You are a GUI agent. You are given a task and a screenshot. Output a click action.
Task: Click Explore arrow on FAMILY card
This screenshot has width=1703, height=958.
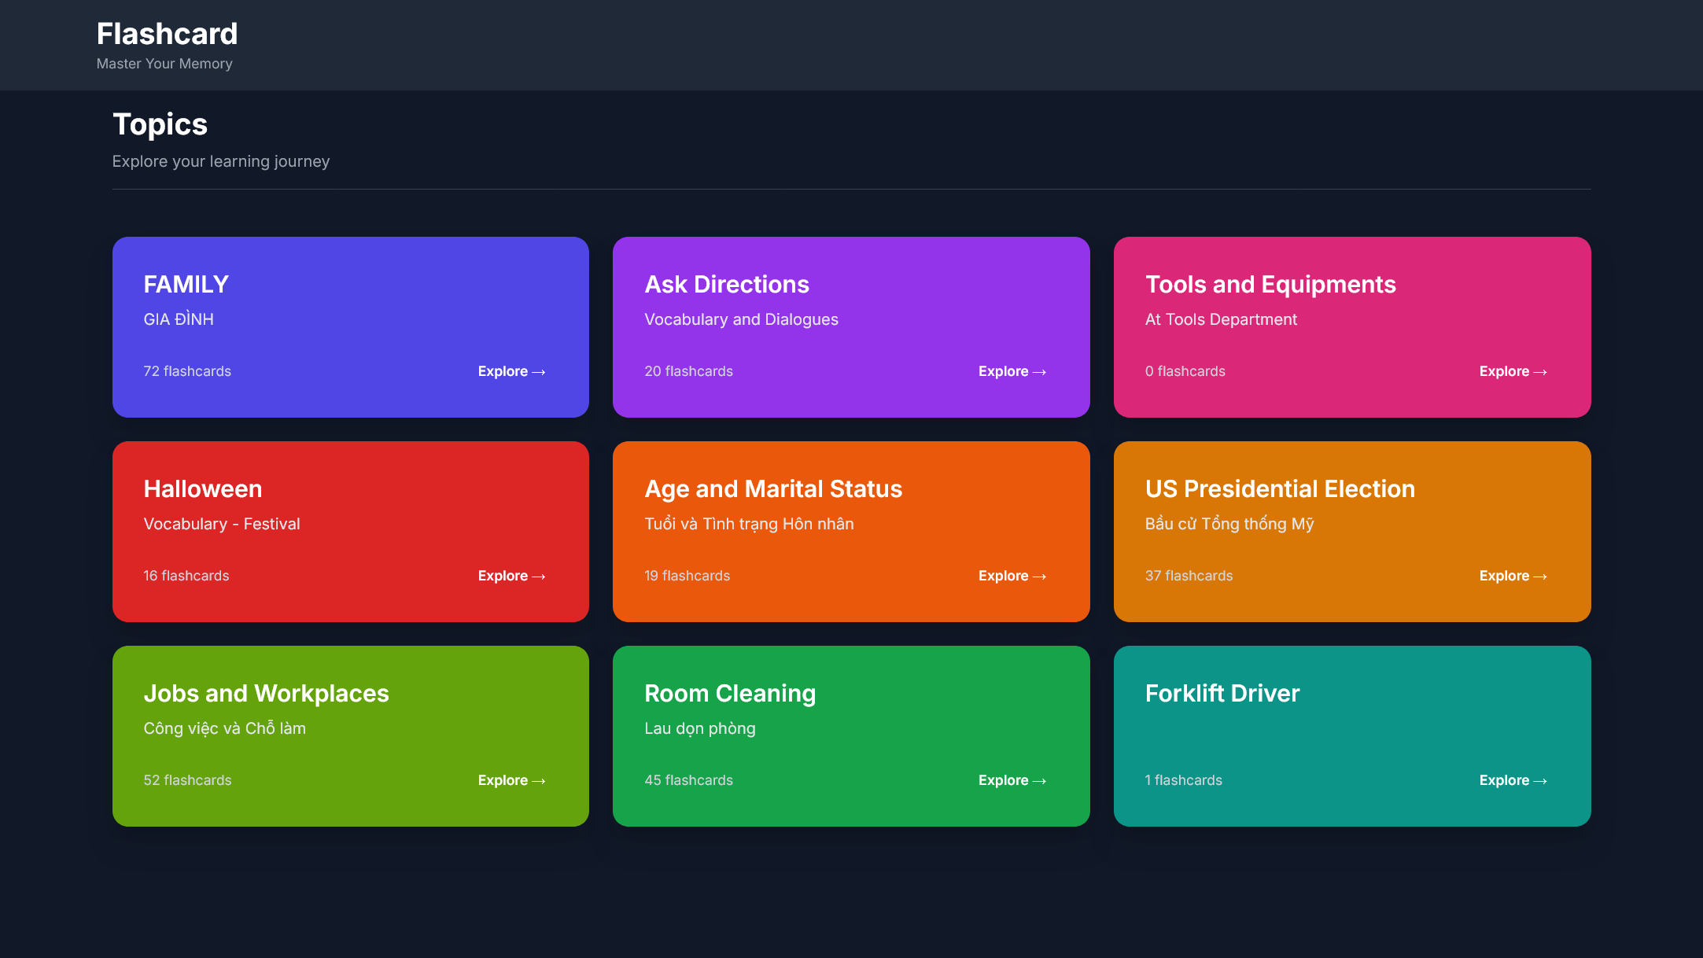511,371
